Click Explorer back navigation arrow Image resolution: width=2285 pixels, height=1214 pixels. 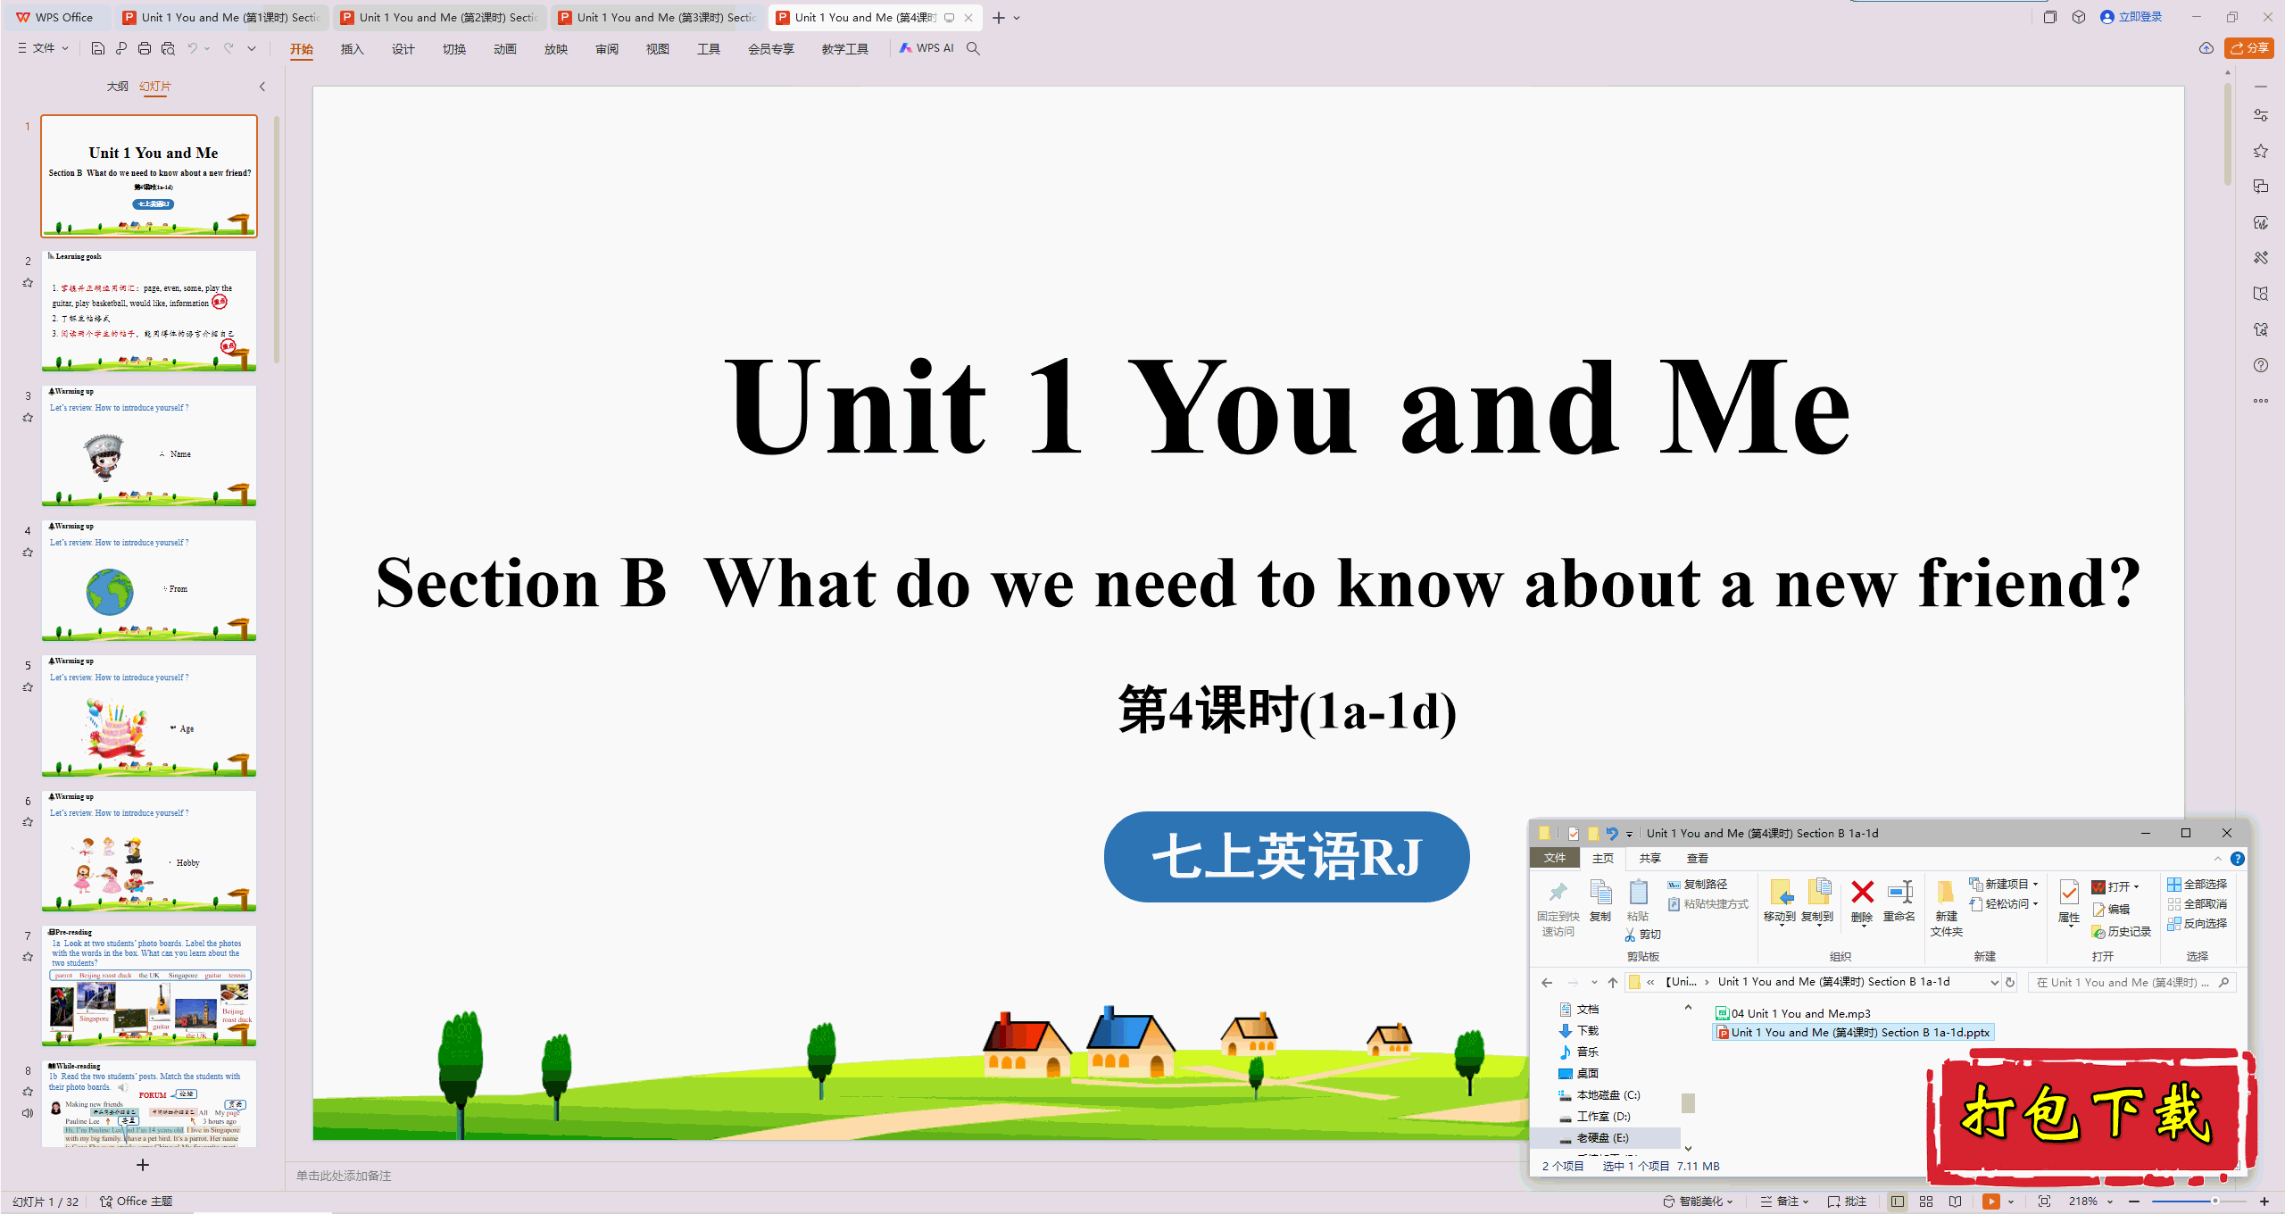tap(1547, 983)
